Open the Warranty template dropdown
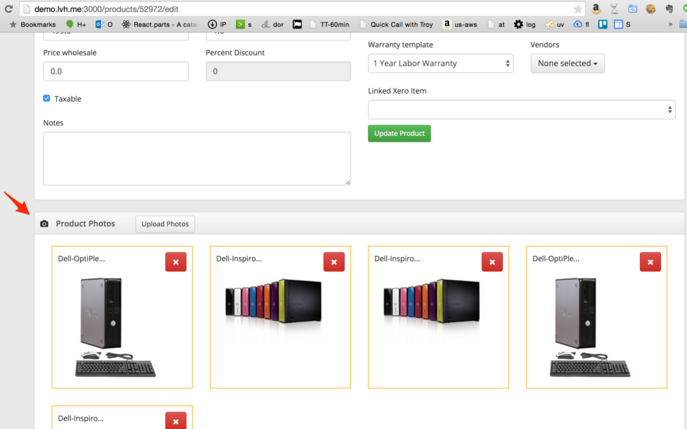 (440, 64)
